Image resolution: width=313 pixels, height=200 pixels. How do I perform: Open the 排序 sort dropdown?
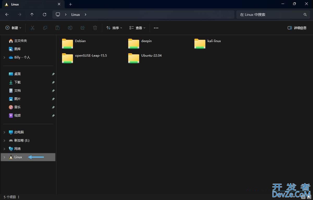[x=114, y=28]
